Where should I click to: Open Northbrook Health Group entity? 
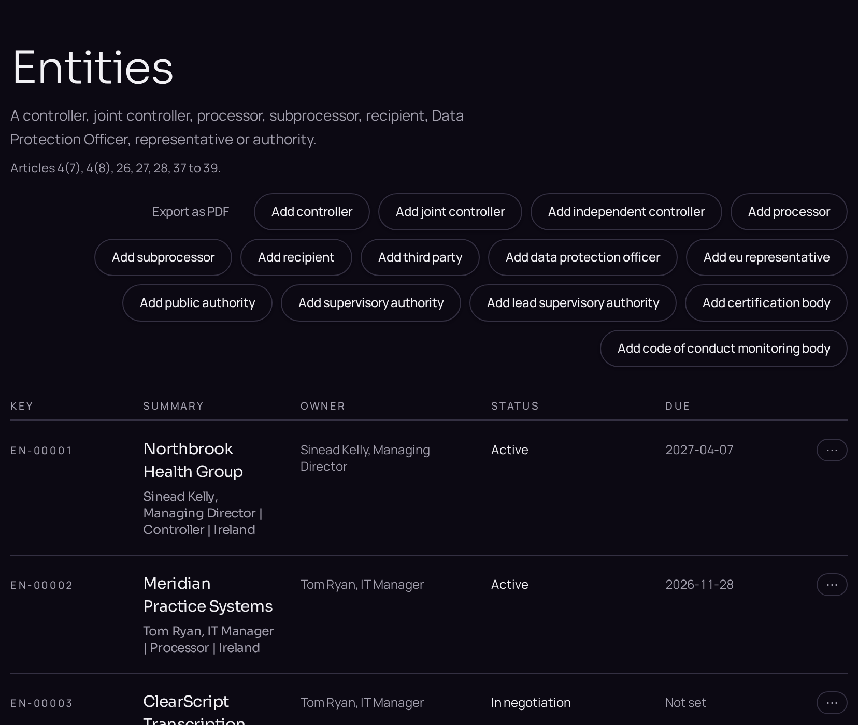coord(193,460)
